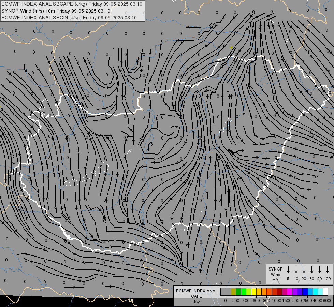Click the 30 m/s wind arrow in legend
Screen dimensions: 334x307
click(311, 270)
